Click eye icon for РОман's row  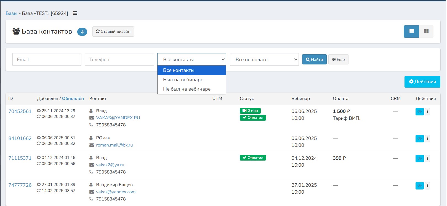(x=419, y=139)
